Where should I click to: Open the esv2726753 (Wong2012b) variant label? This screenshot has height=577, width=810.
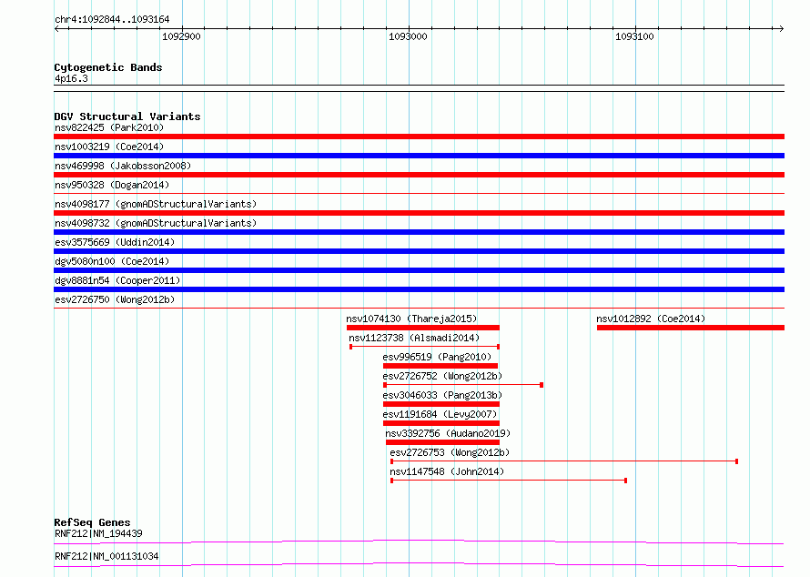(450, 452)
